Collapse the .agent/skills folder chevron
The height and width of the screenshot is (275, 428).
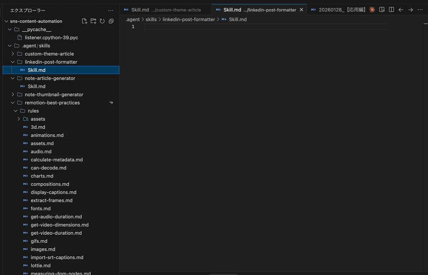pos(10,46)
